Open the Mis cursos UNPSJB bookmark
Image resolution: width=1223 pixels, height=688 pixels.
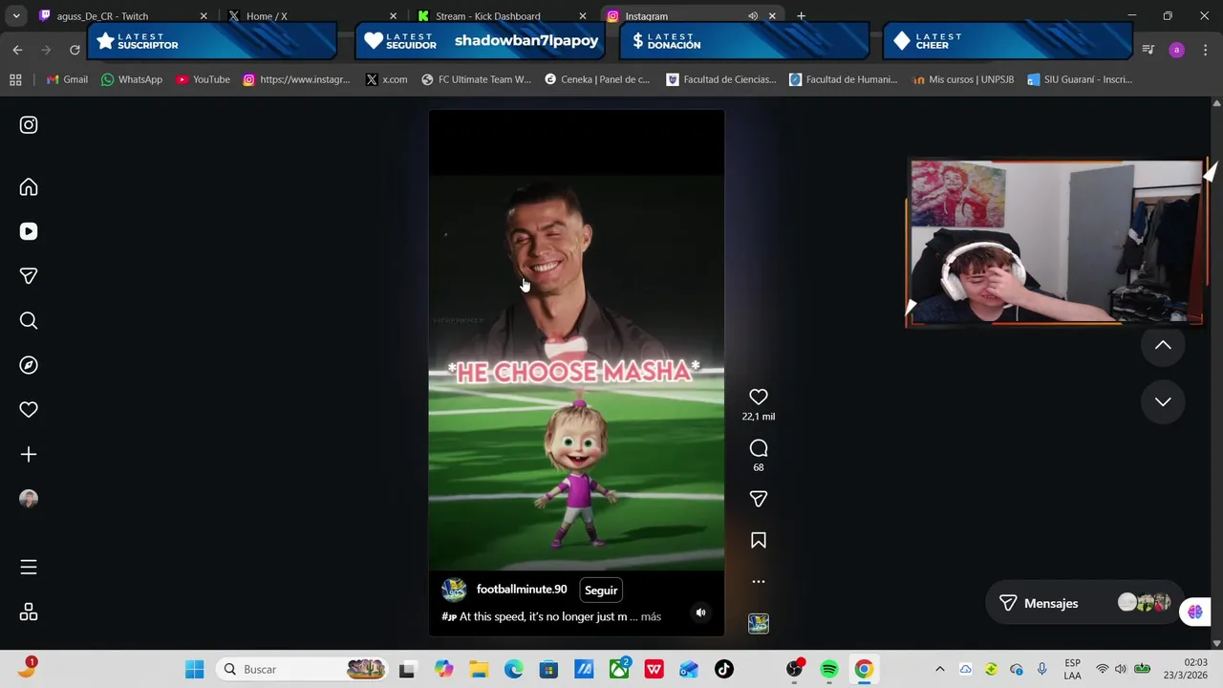click(963, 79)
